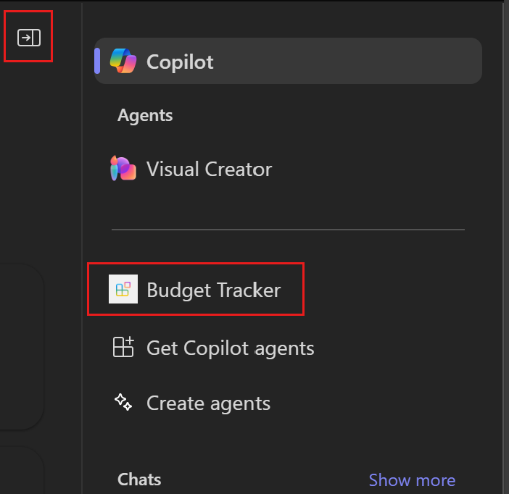This screenshot has width=509, height=494.
Task: Click the Budget Tracker app tile icon
Action: [123, 289]
